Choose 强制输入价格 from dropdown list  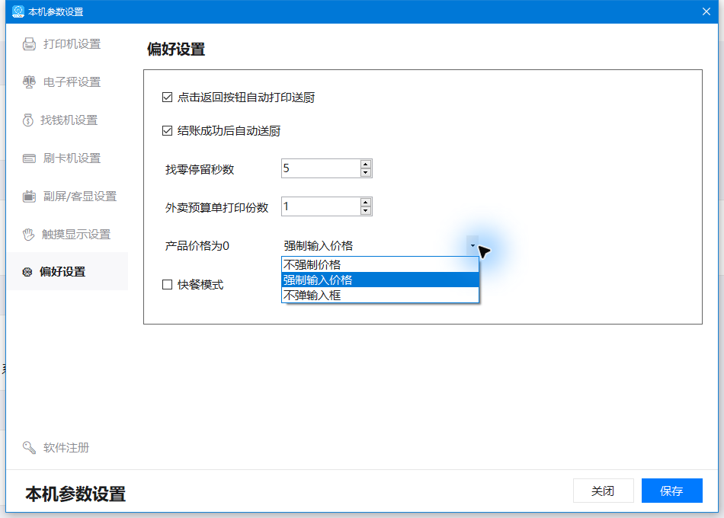(x=380, y=280)
